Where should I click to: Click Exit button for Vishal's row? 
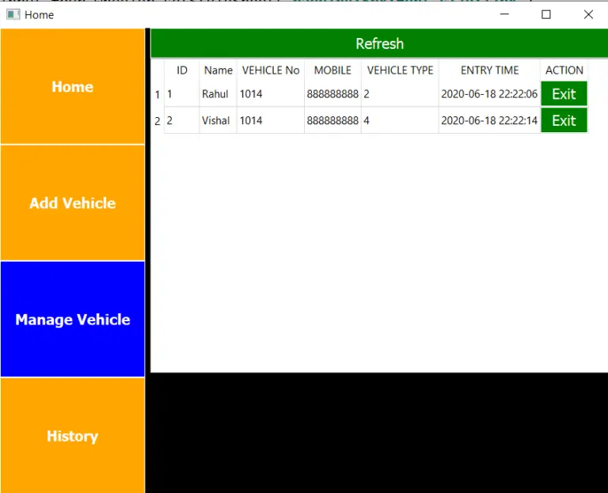tap(564, 120)
